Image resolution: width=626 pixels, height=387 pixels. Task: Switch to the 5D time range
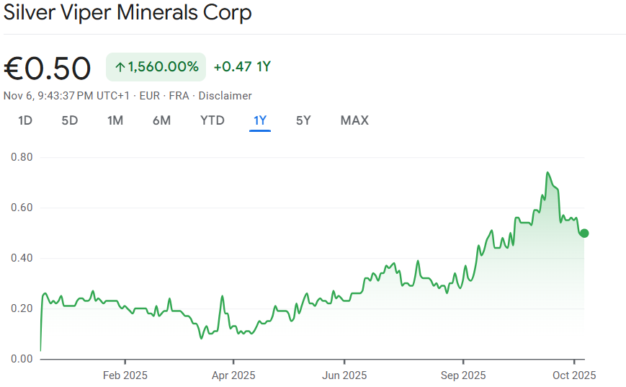pyautogui.click(x=69, y=120)
